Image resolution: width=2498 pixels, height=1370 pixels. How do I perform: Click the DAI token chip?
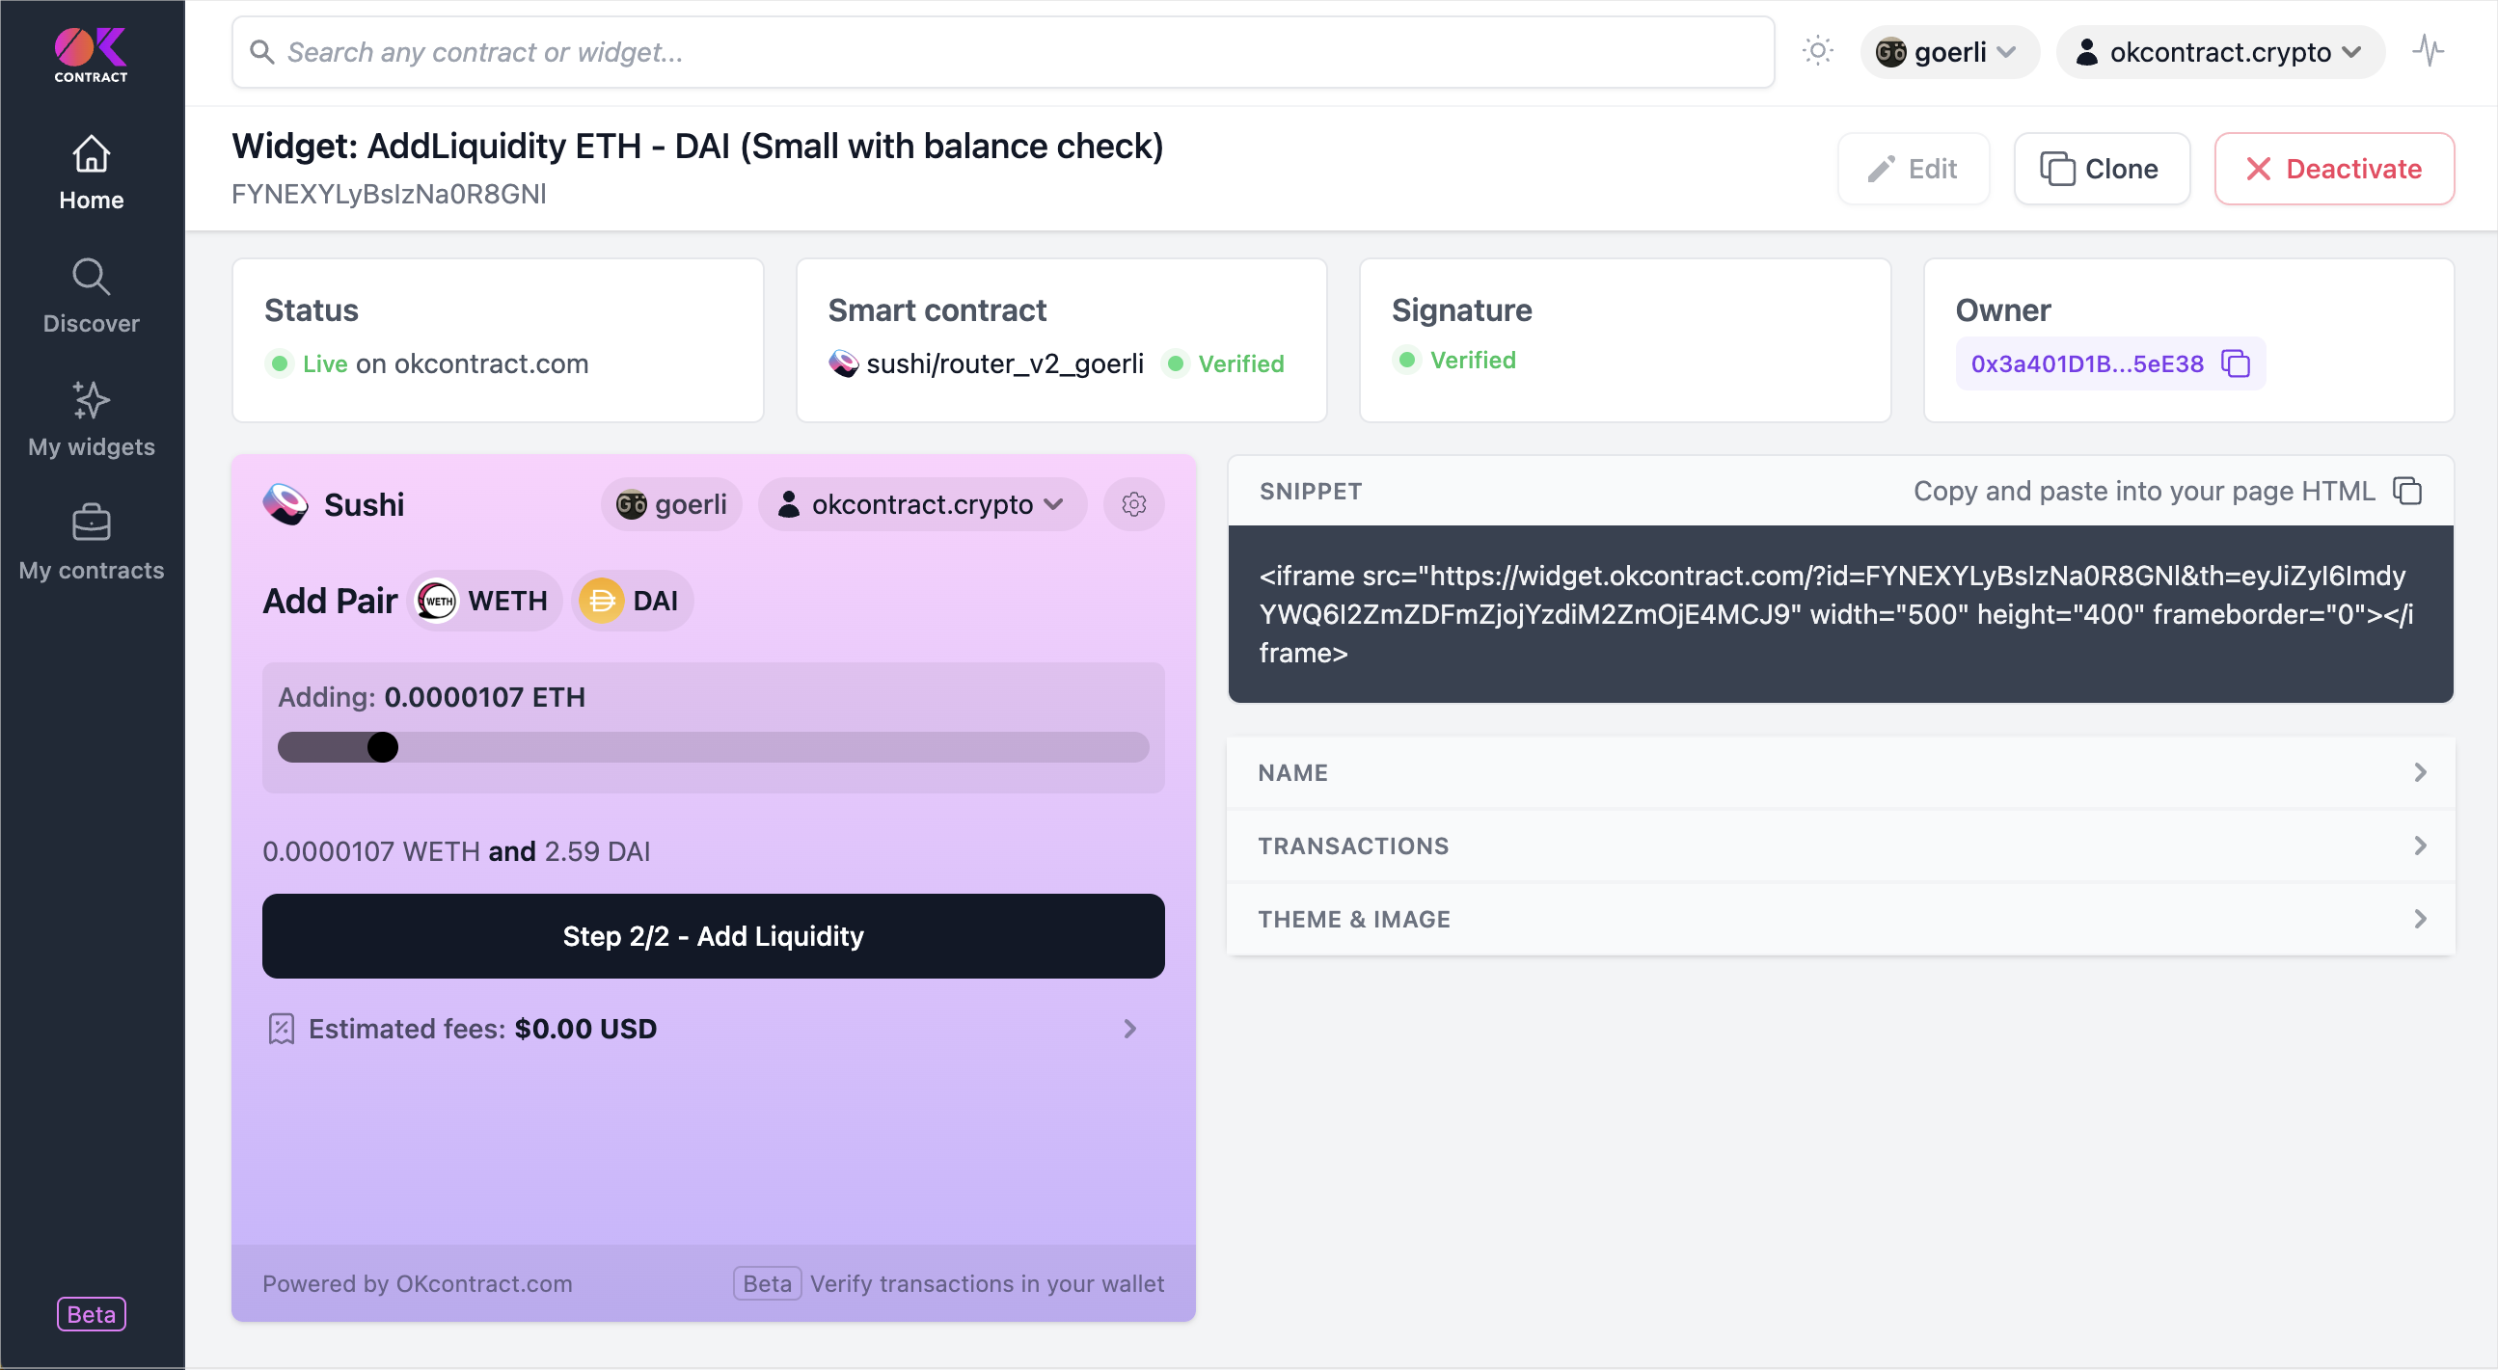(x=634, y=602)
